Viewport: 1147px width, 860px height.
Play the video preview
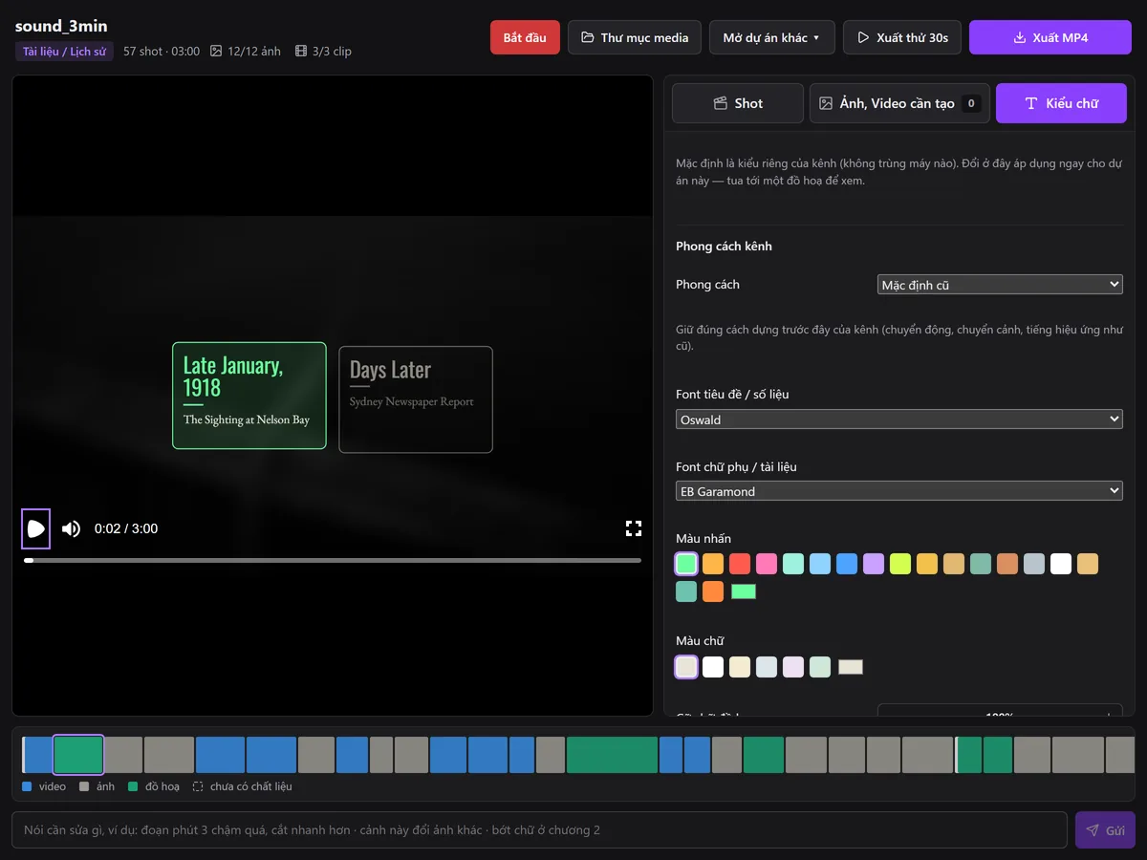pyautogui.click(x=36, y=528)
